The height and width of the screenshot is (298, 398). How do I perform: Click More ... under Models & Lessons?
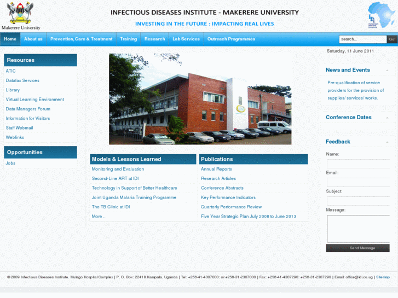point(99,217)
